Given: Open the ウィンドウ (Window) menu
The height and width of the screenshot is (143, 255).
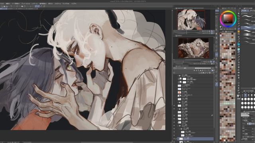Looking at the screenshot, I should pyautogui.click(x=66, y=4).
